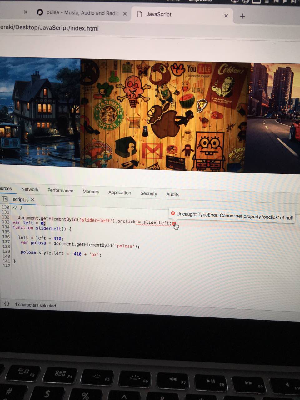Click the pulse tab favicon icon

(x=40, y=12)
